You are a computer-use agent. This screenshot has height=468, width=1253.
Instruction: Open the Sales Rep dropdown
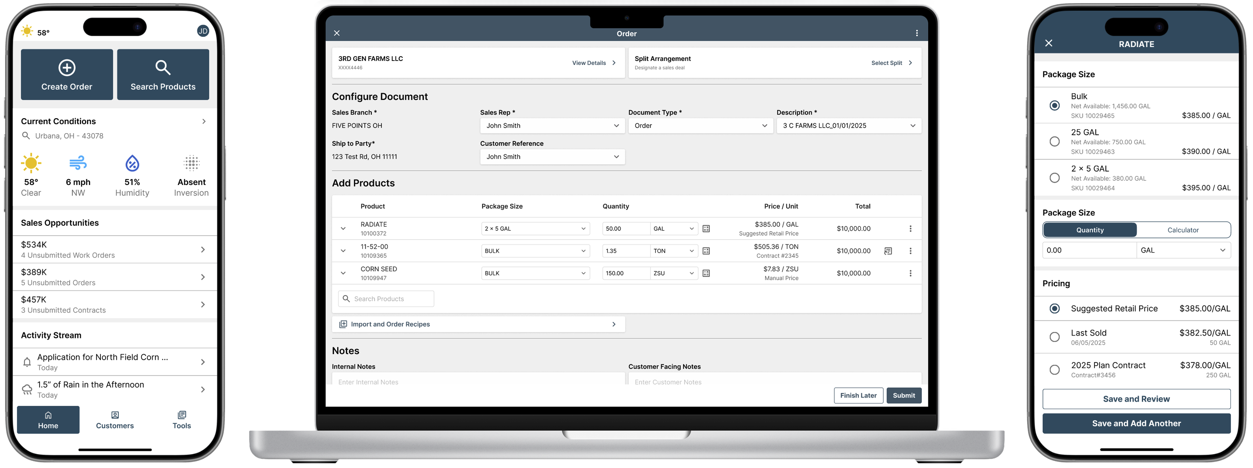[x=552, y=126]
